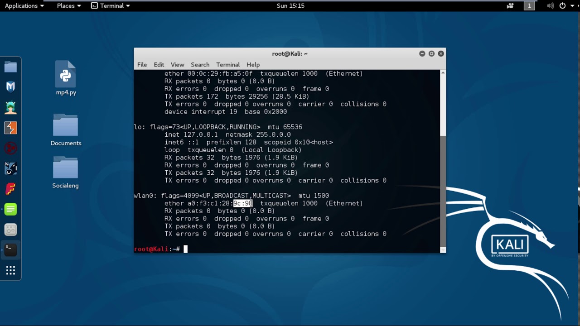Open the green notes app in dock
Viewport: 580px width, 326px height.
click(10, 209)
